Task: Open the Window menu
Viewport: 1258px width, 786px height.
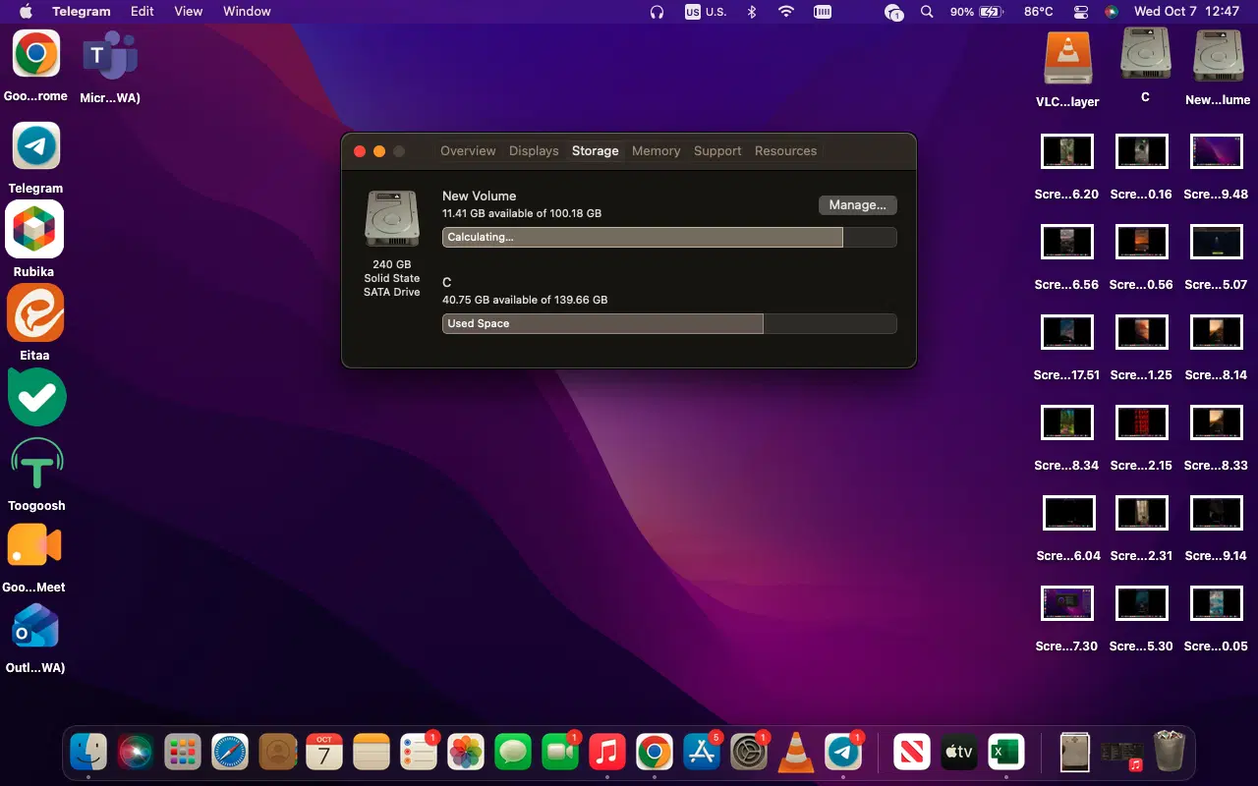Action: pos(247,11)
